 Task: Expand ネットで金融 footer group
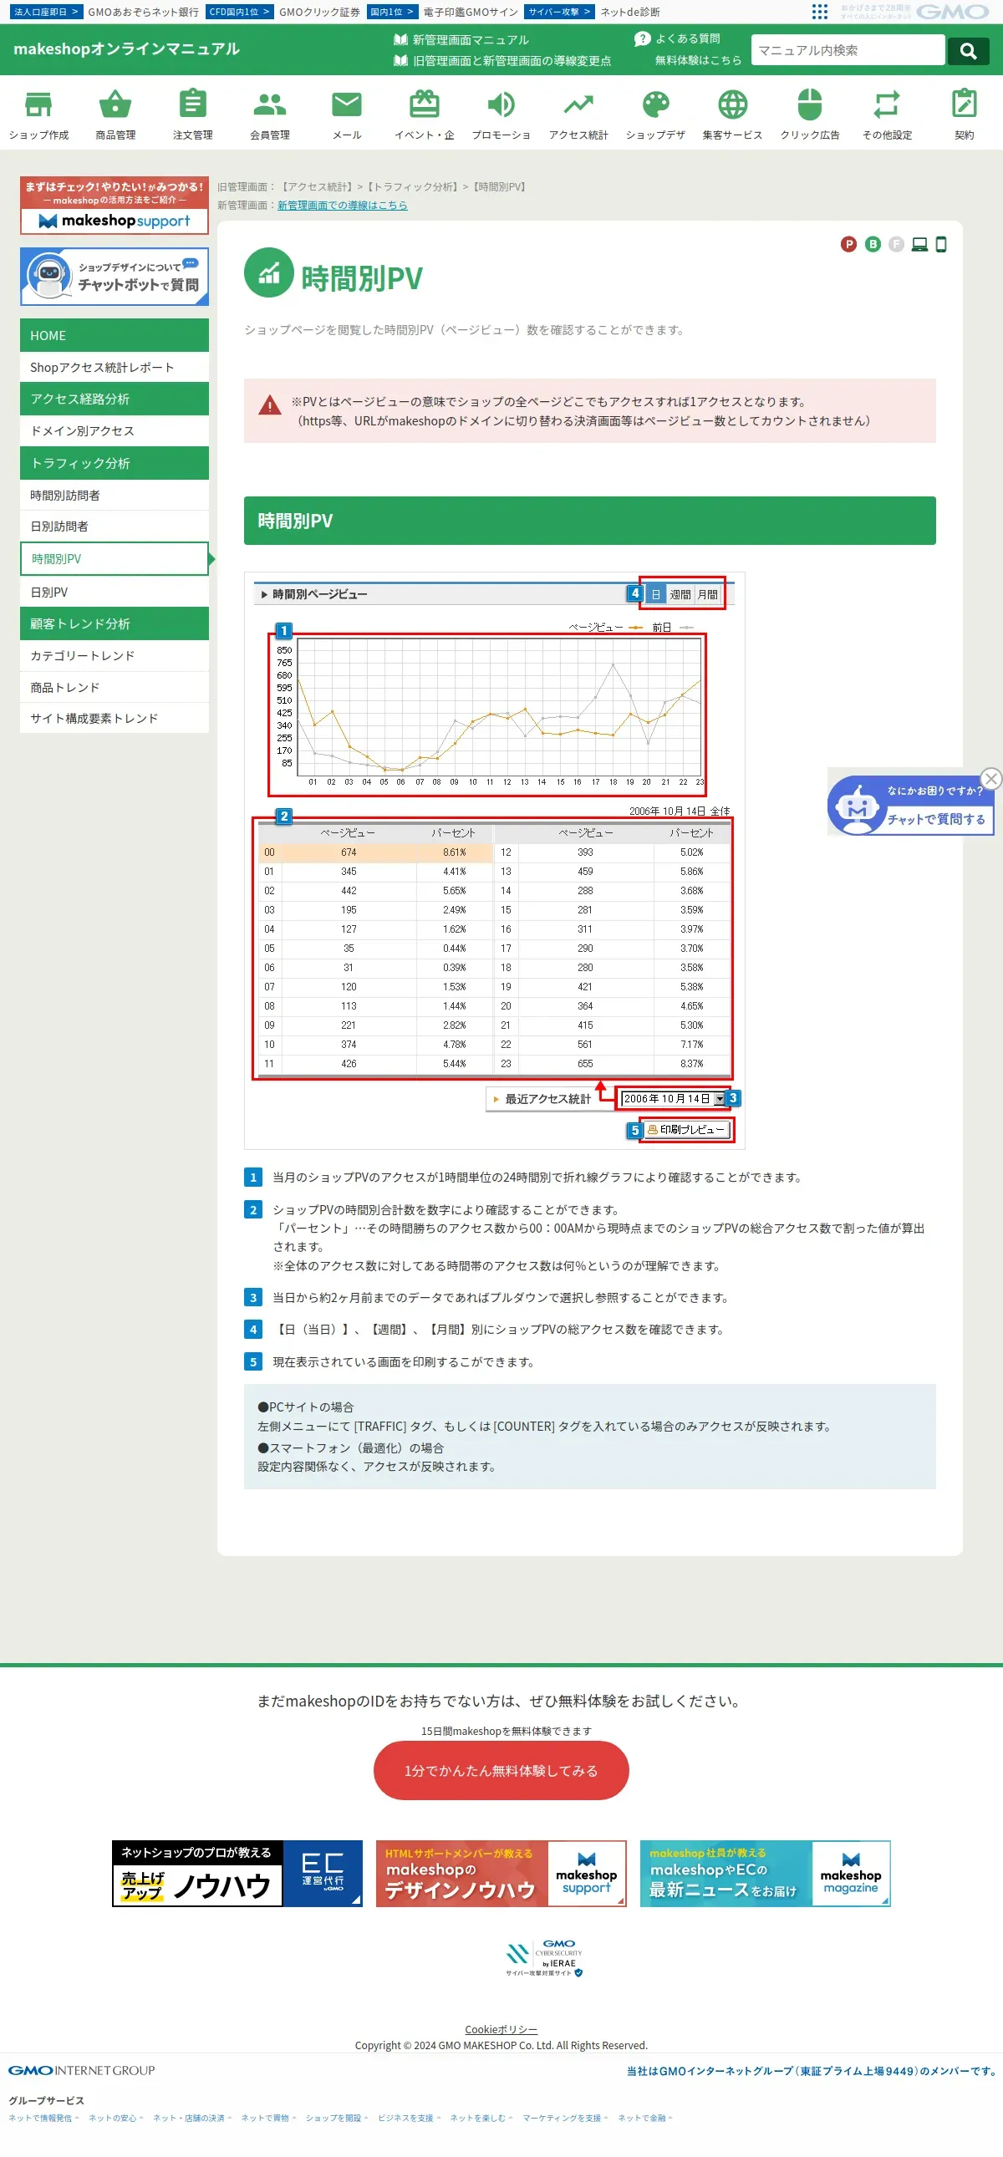click(x=645, y=2118)
